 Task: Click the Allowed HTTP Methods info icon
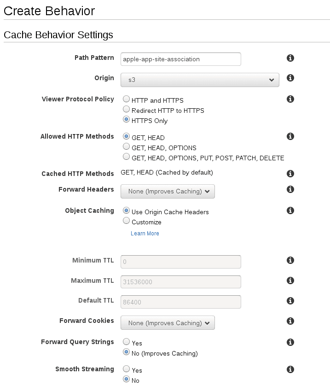[290, 136]
